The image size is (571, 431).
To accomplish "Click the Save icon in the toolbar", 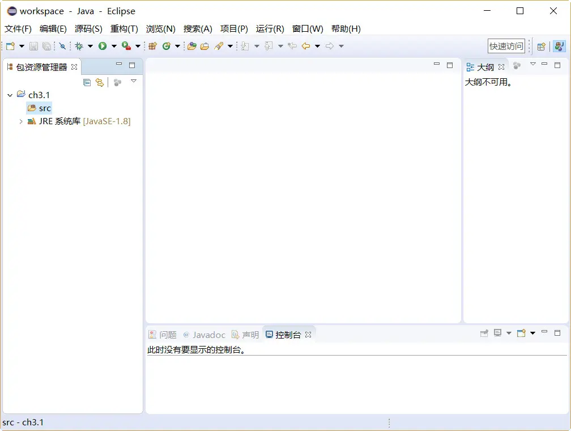I will click(33, 46).
